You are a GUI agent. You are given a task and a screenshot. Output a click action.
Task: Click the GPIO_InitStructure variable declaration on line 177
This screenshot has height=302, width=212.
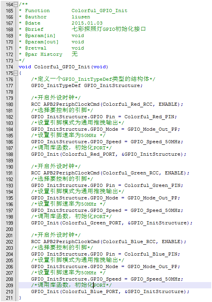coord(112,85)
